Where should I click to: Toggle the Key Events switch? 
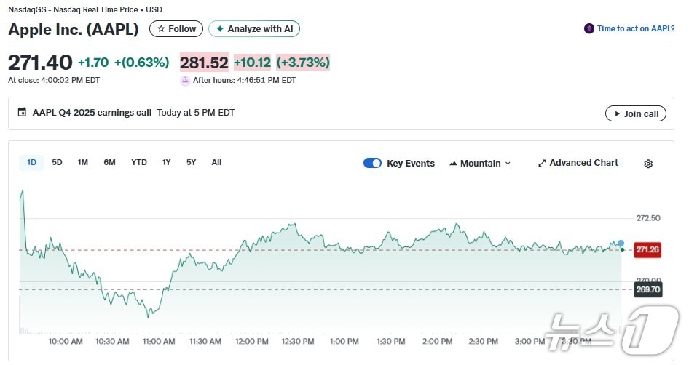[372, 163]
